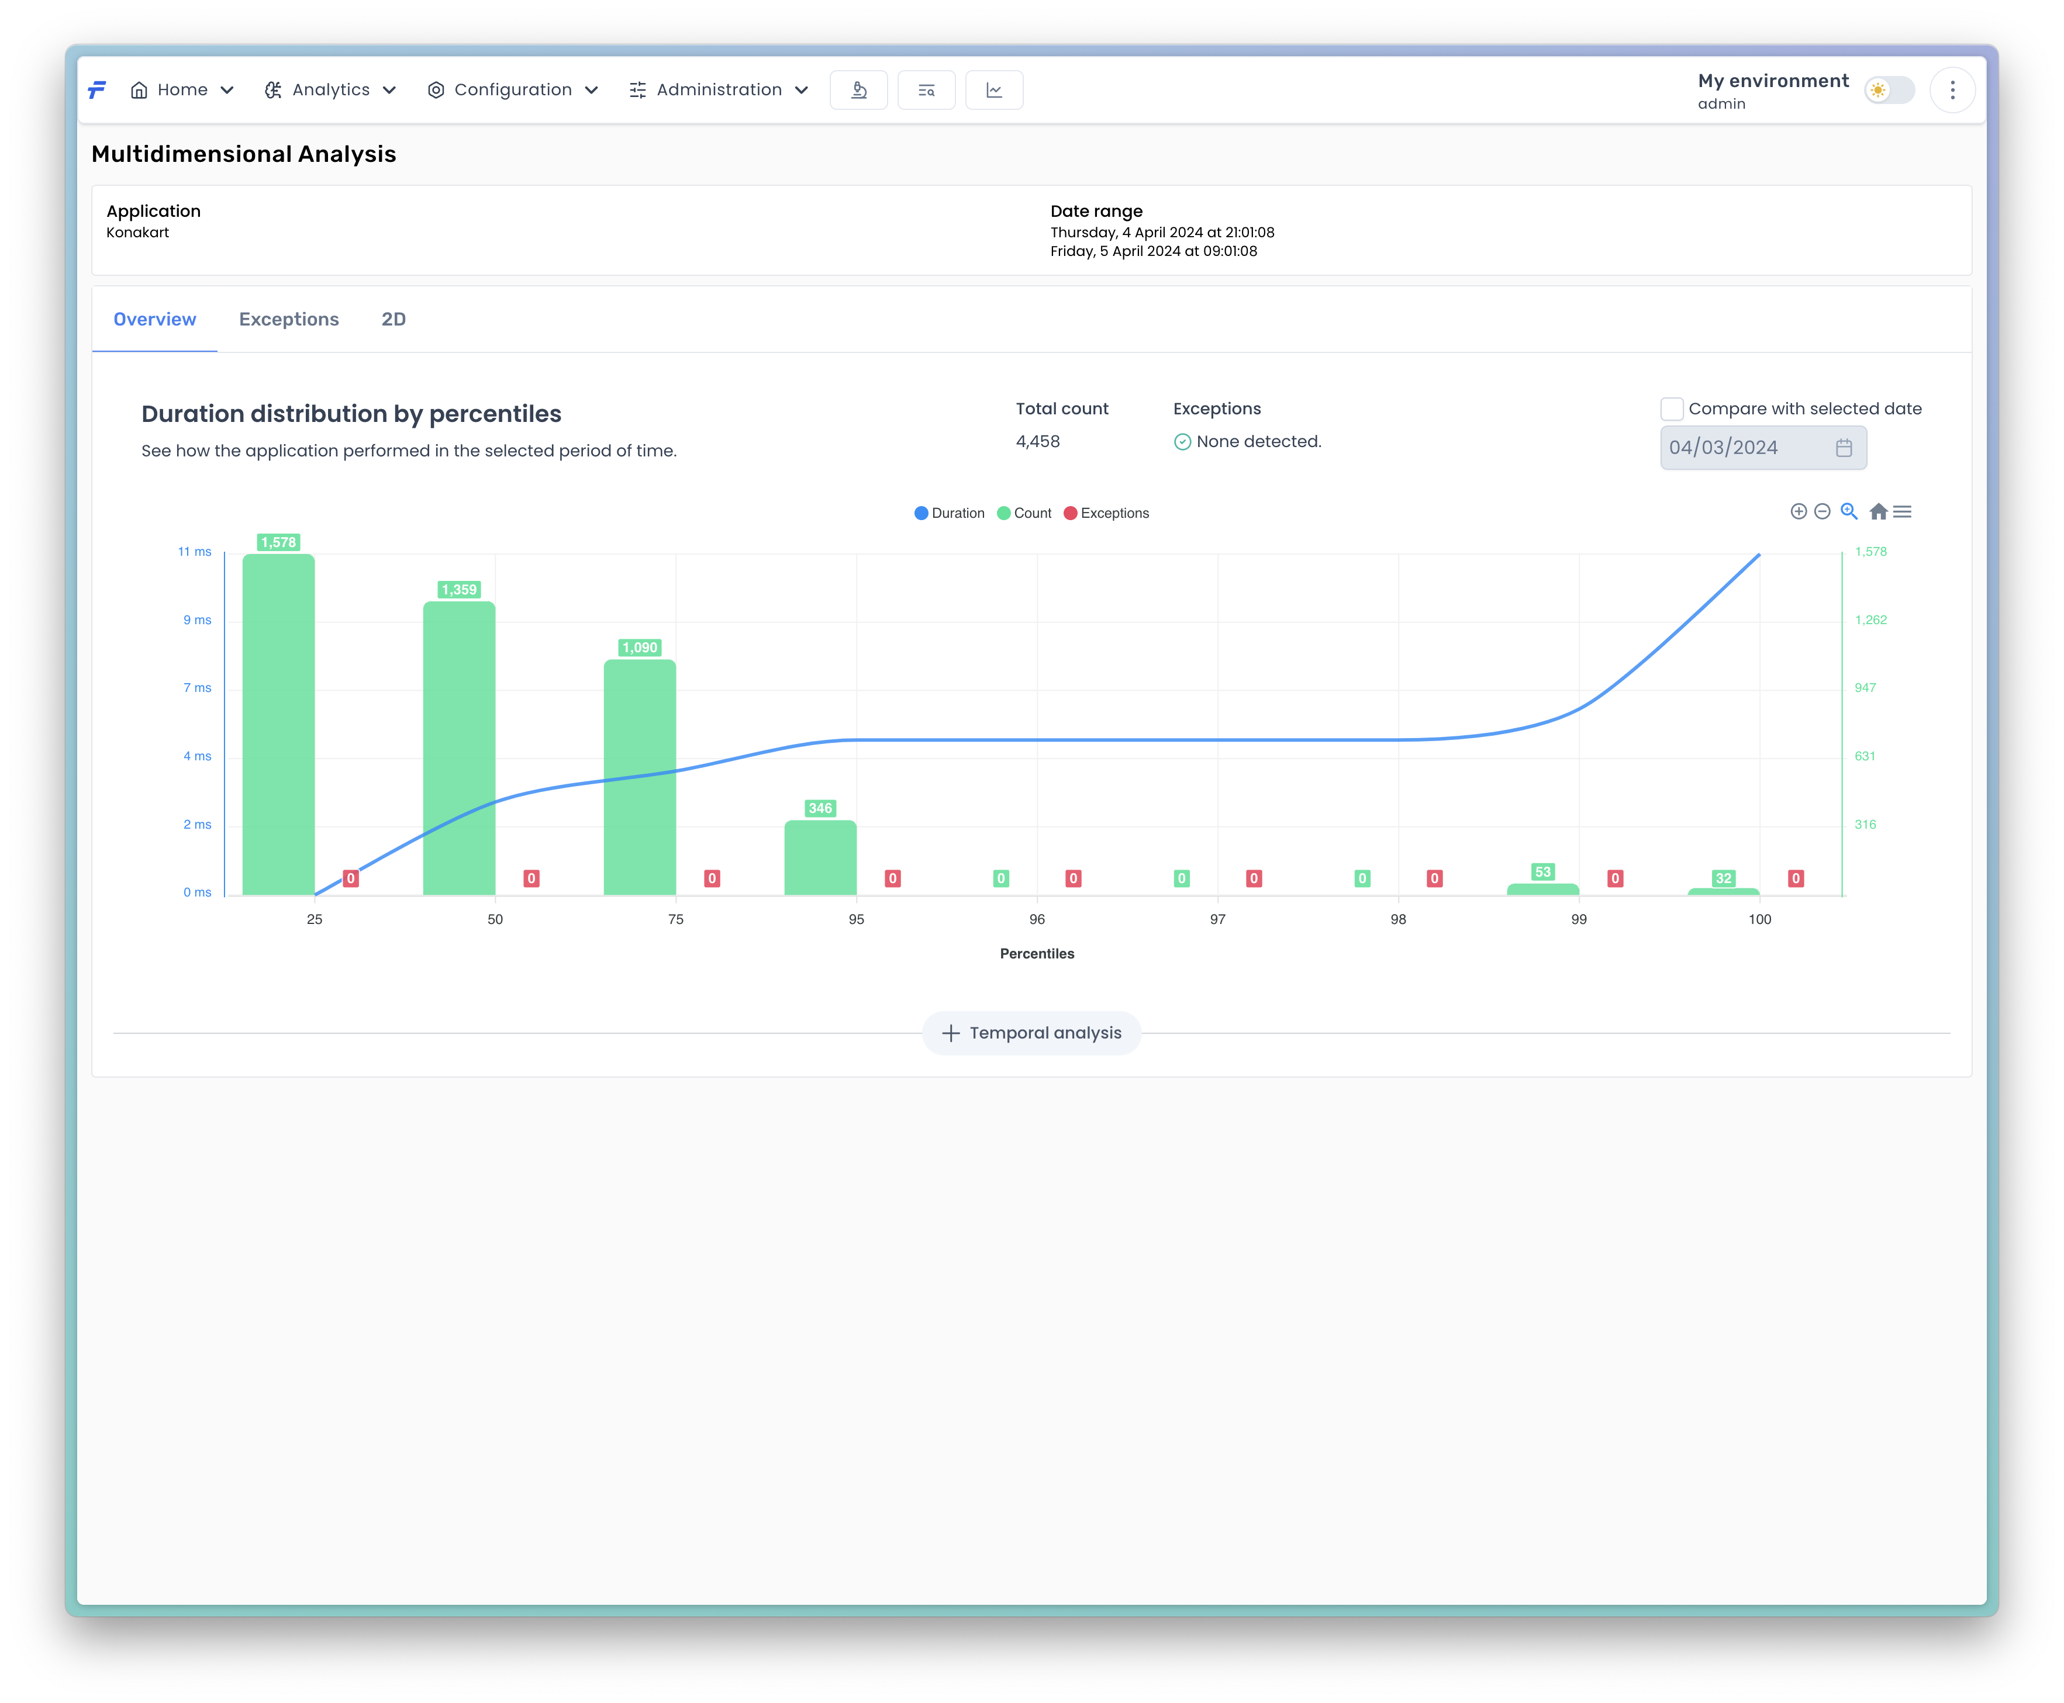Click the microscope icon in the top bar
Viewport: 2064px width, 1703px height.
click(x=858, y=90)
